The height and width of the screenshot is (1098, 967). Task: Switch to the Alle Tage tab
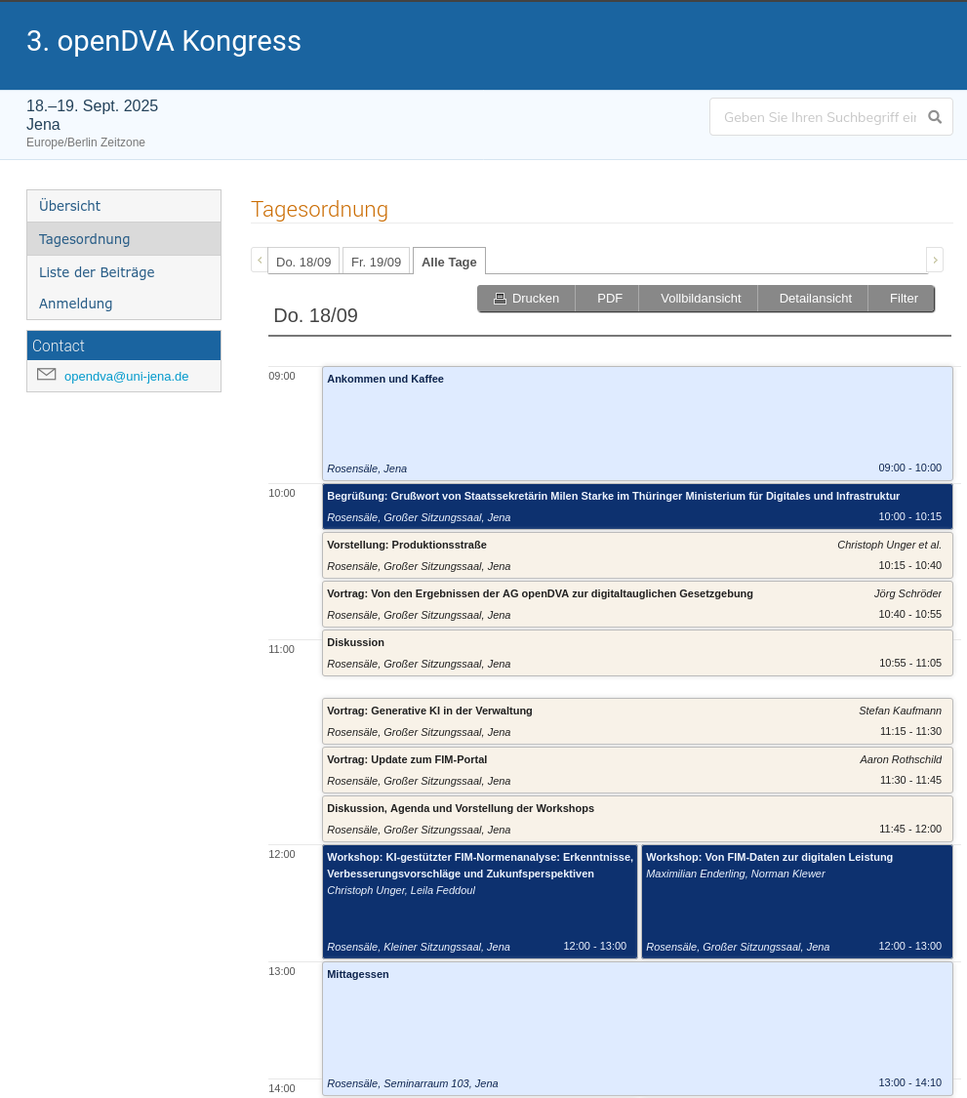tap(449, 262)
